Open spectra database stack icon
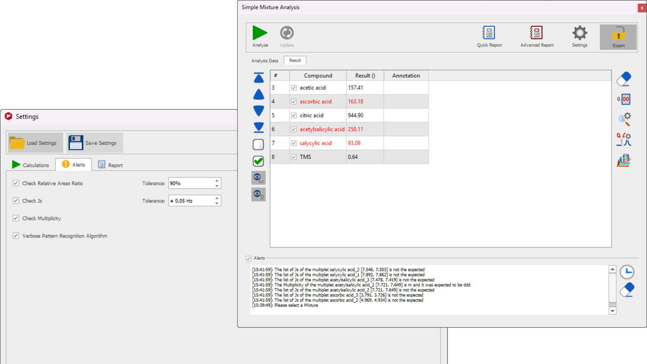647x364 pixels. tap(624, 160)
